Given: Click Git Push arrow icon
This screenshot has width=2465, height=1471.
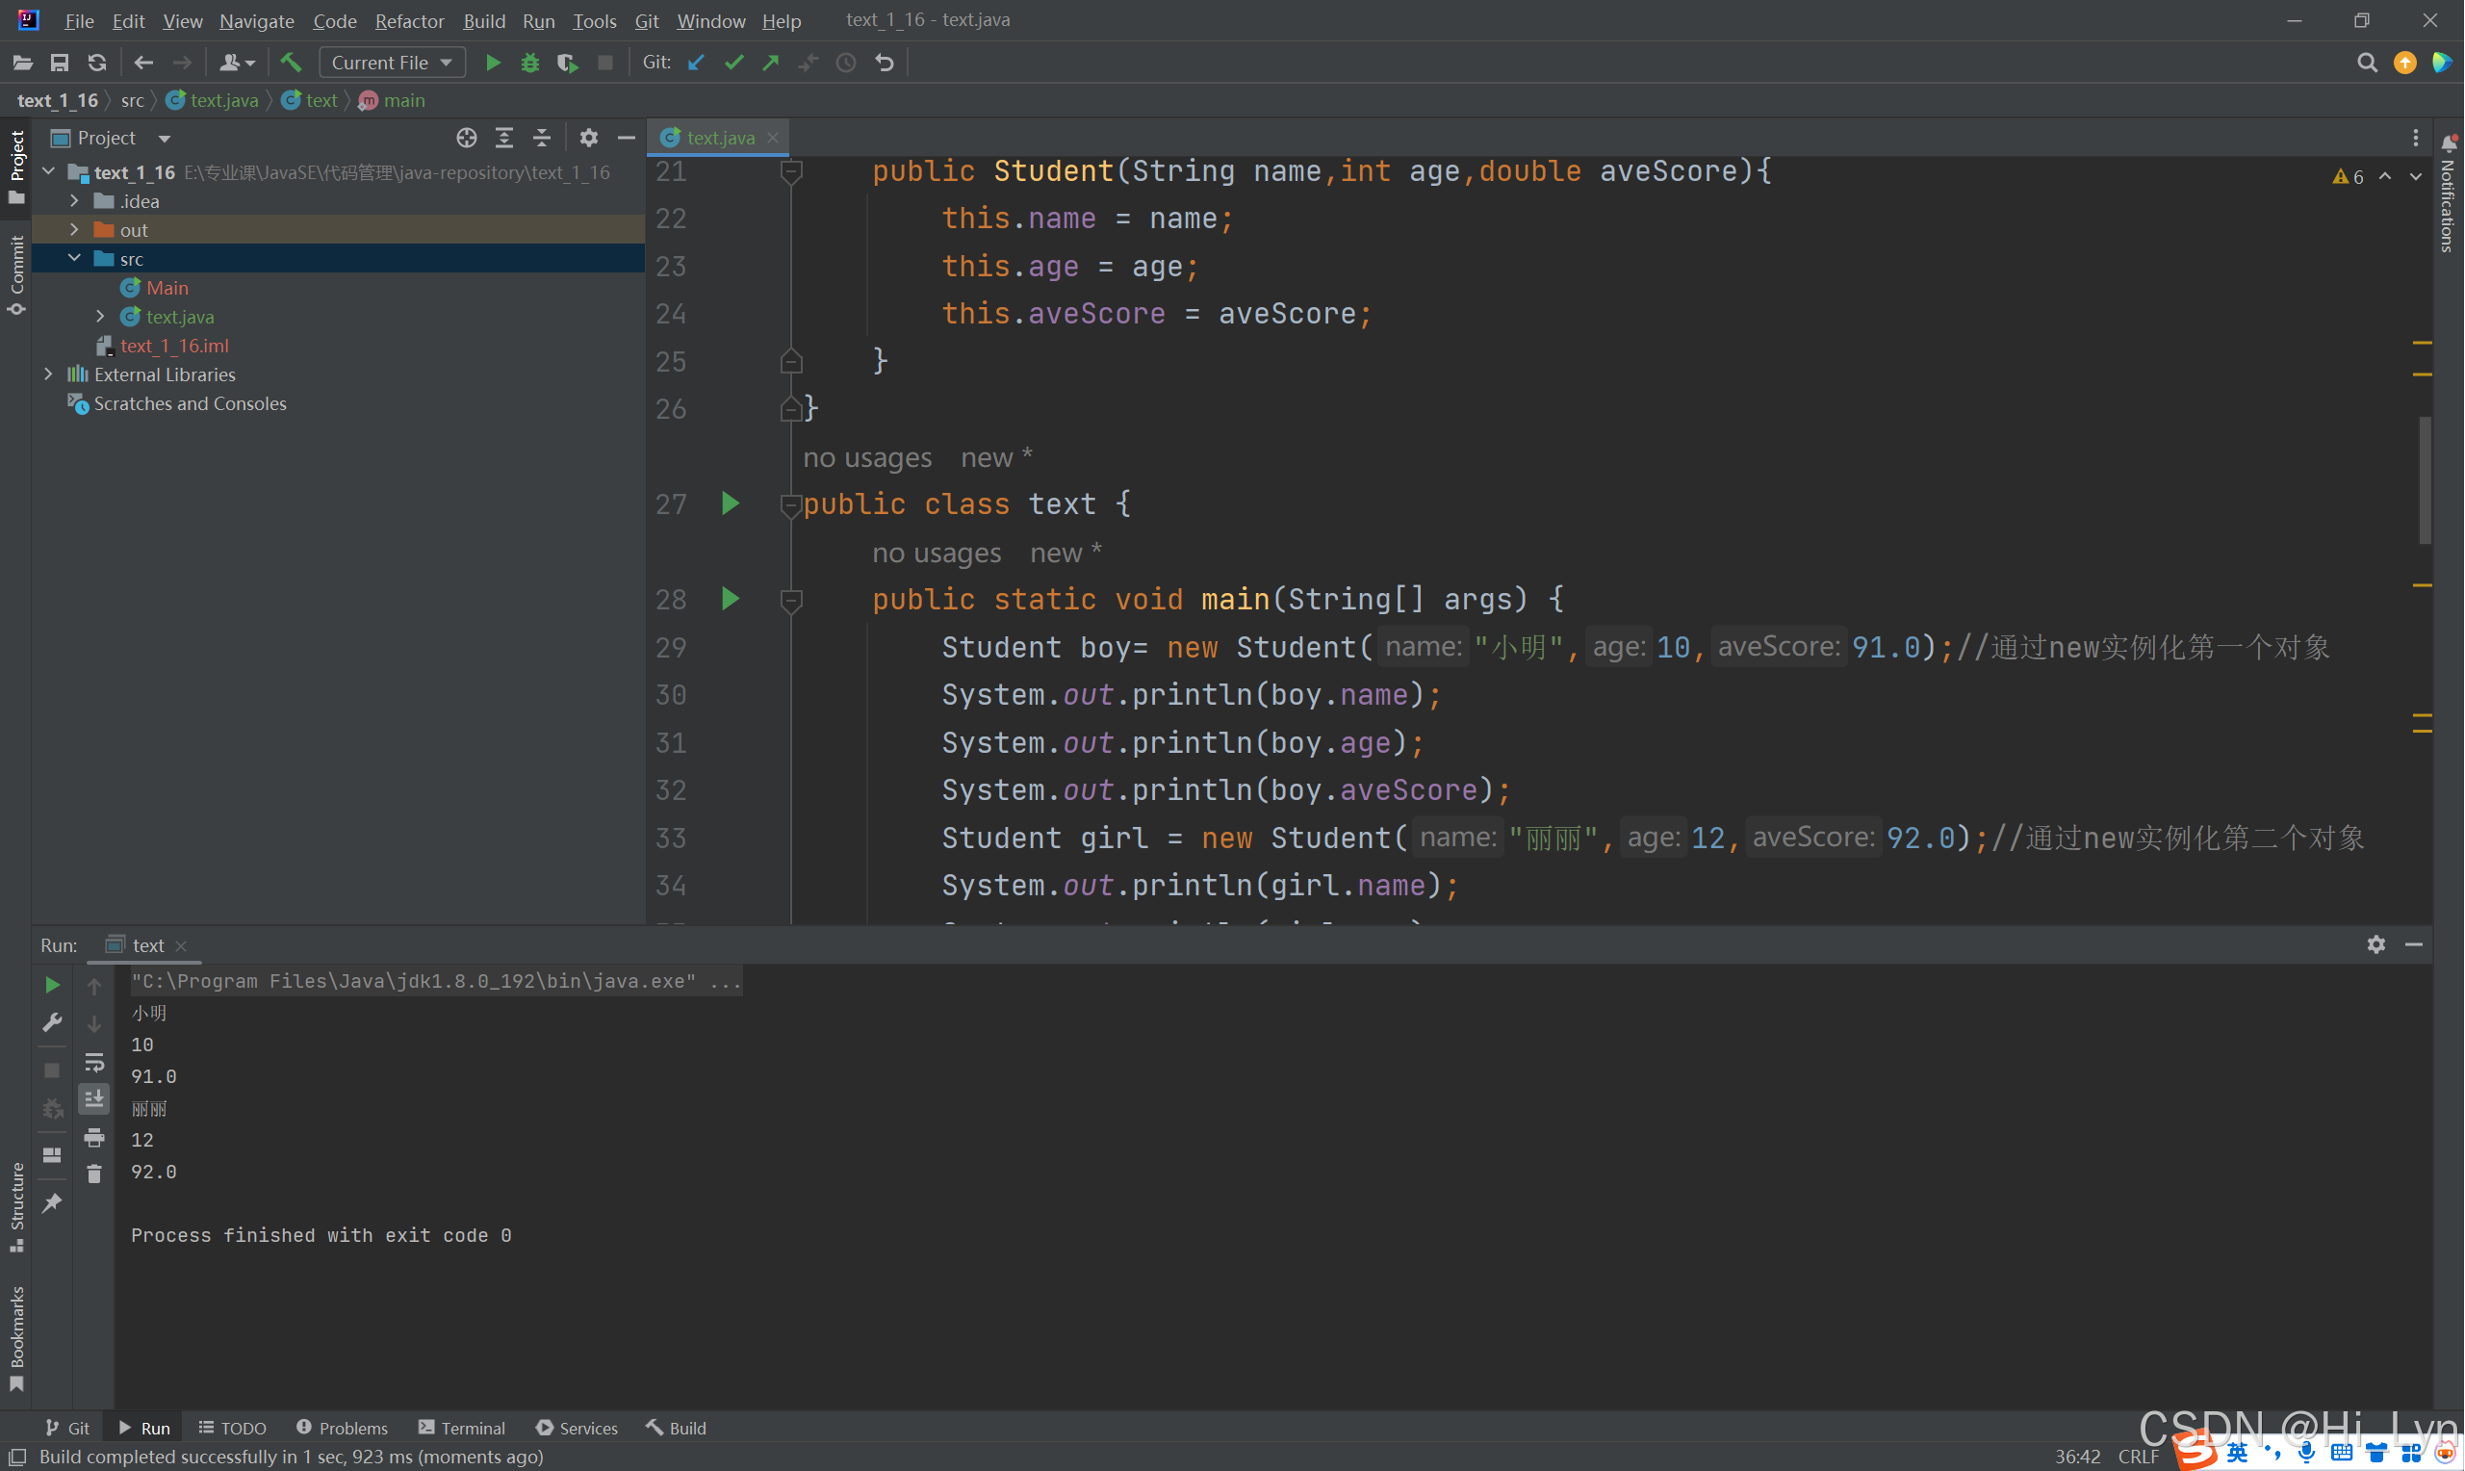Looking at the screenshot, I should pos(771,63).
